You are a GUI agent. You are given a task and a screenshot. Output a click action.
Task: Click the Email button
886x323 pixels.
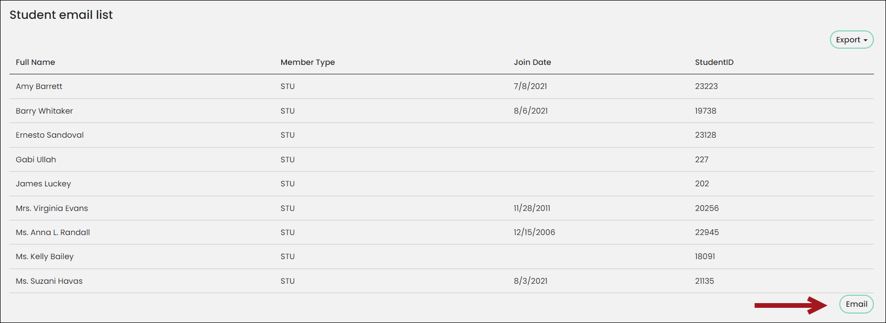pyautogui.click(x=856, y=304)
